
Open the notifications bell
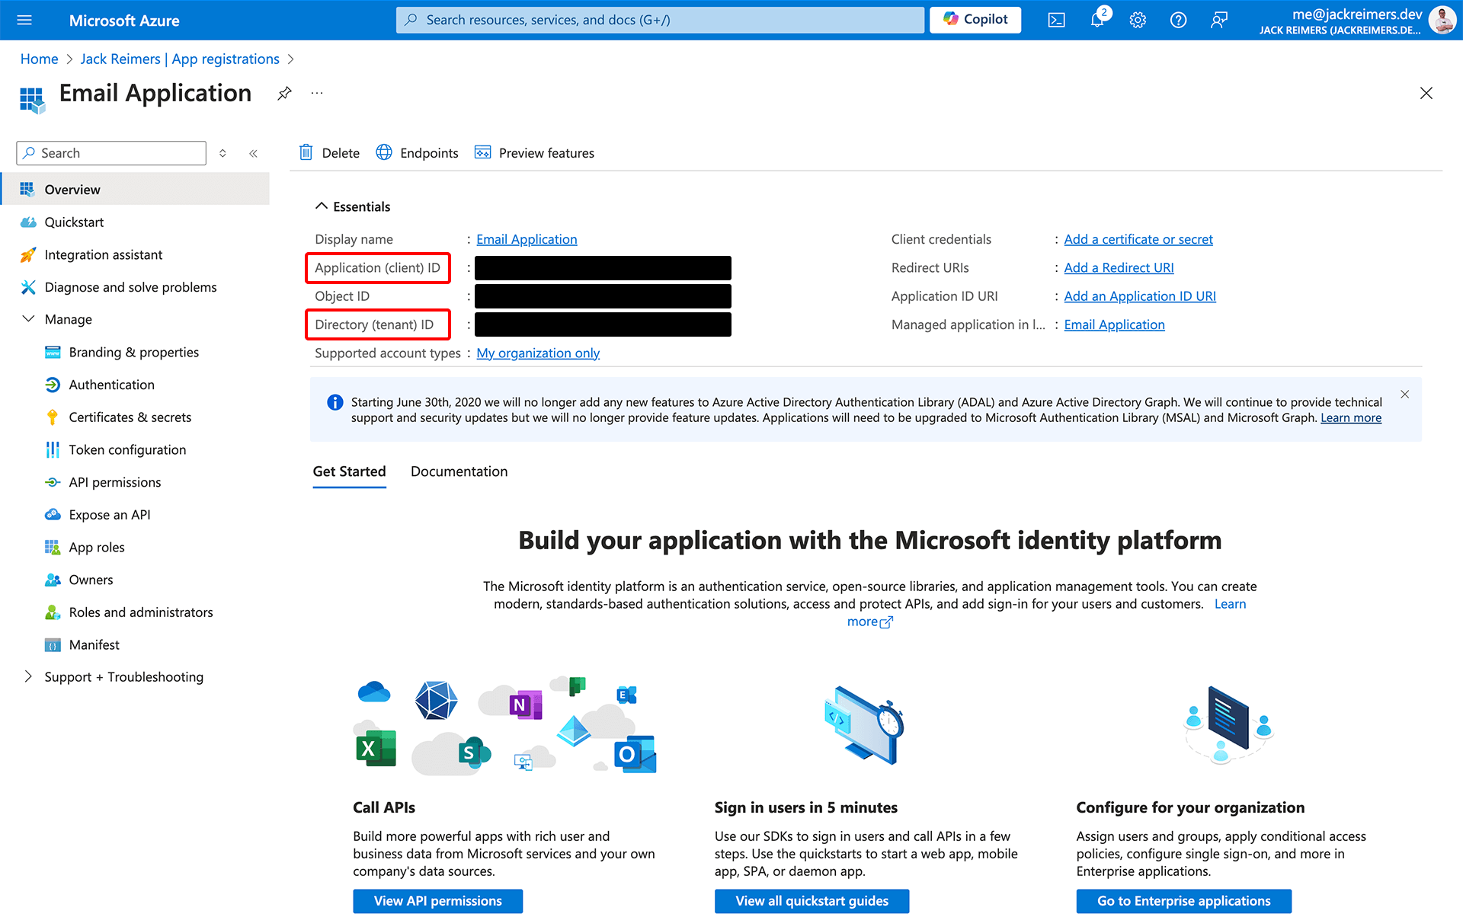[1097, 20]
